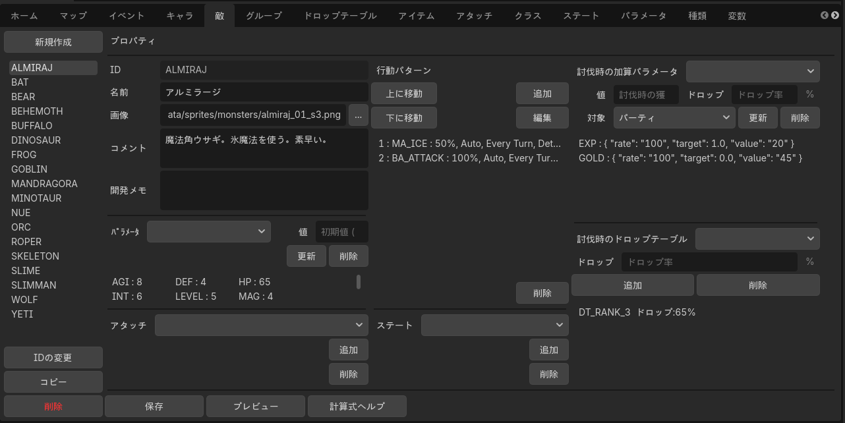Click the ドロップ率 field under 討伐時のドロップテーブル
The image size is (845, 423).
pos(709,262)
